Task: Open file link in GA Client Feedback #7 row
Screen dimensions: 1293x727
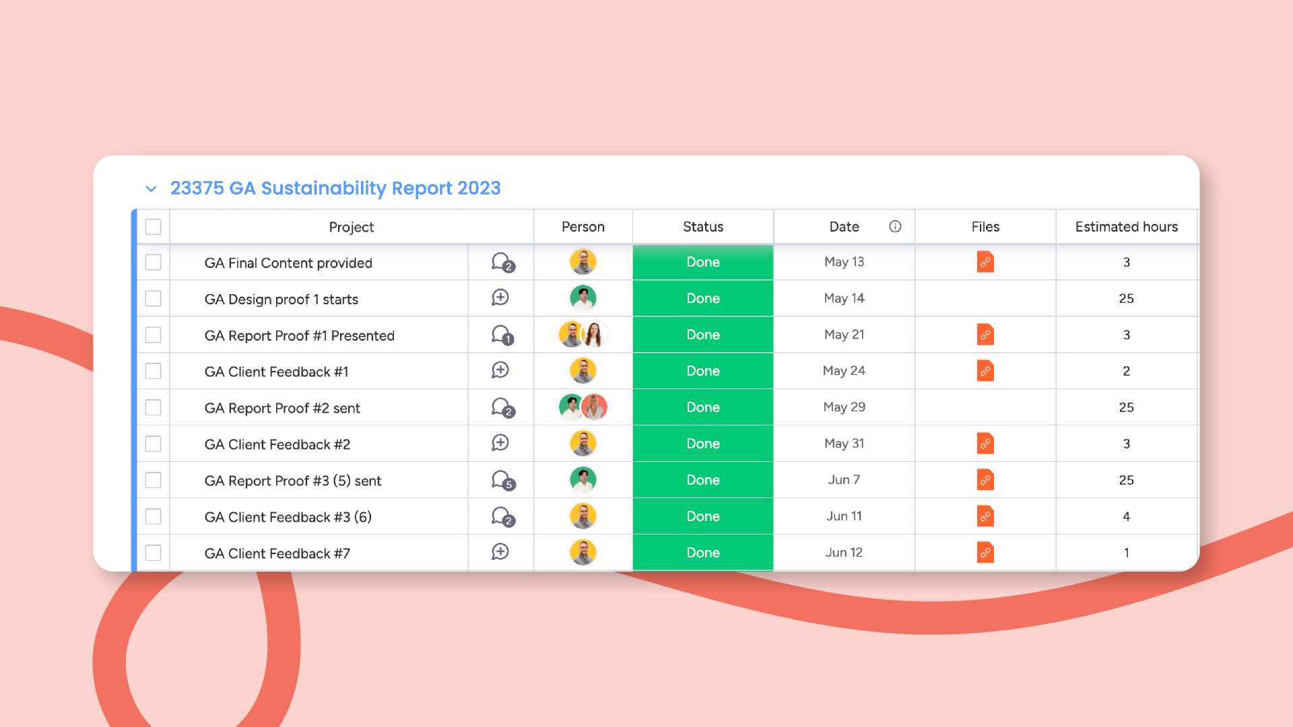Action: coord(985,553)
